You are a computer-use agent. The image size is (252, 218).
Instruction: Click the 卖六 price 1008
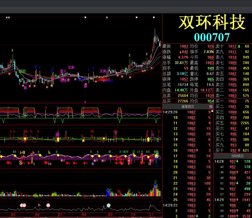[232, 68]
